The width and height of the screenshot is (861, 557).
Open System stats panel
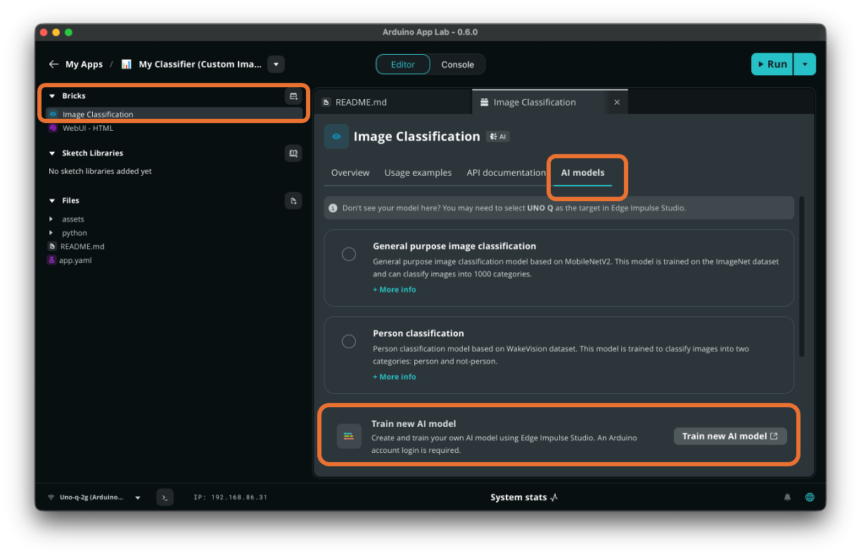pyautogui.click(x=524, y=497)
